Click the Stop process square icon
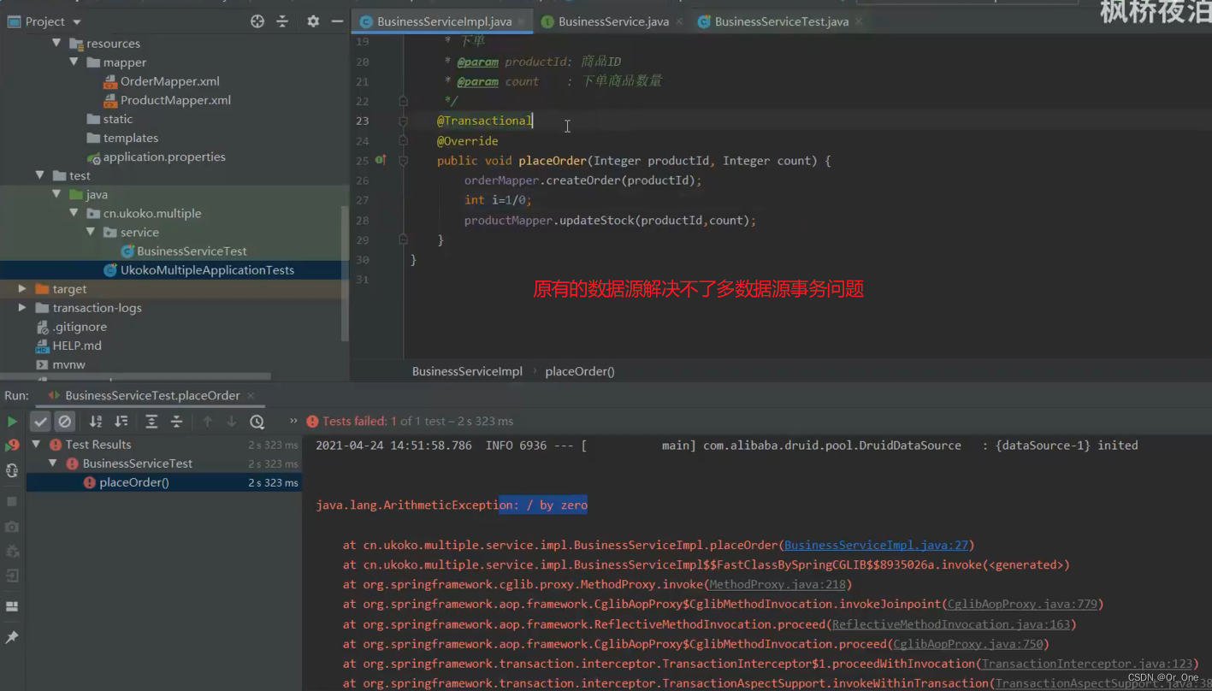 [x=12, y=501]
